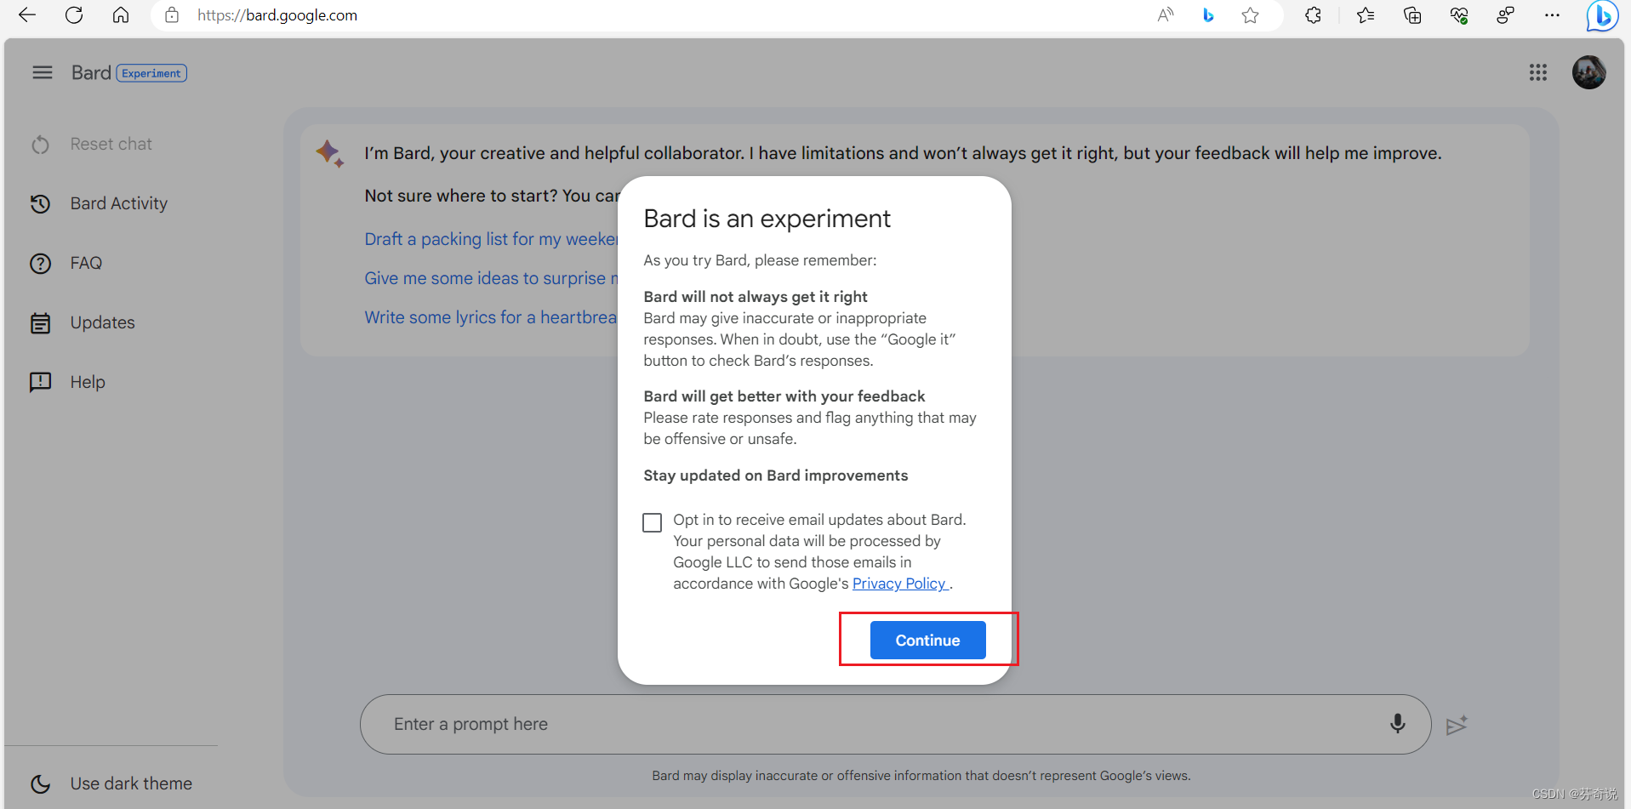
Task: View site information lock icon
Action: (x=172, y=15)
